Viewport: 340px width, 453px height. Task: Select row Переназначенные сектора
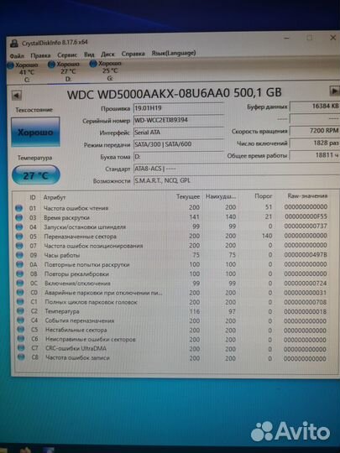[172, 236]
